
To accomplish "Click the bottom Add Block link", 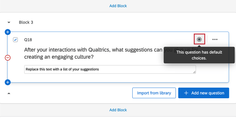I will (x=118, y=110).
